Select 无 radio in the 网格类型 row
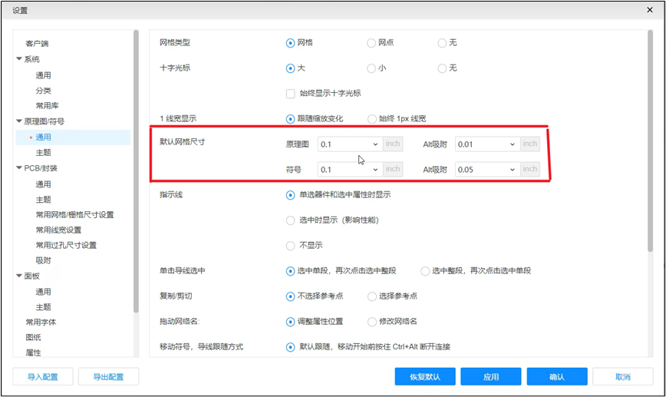The width and height of the screenshot is (666, 397). click(442, 43)
